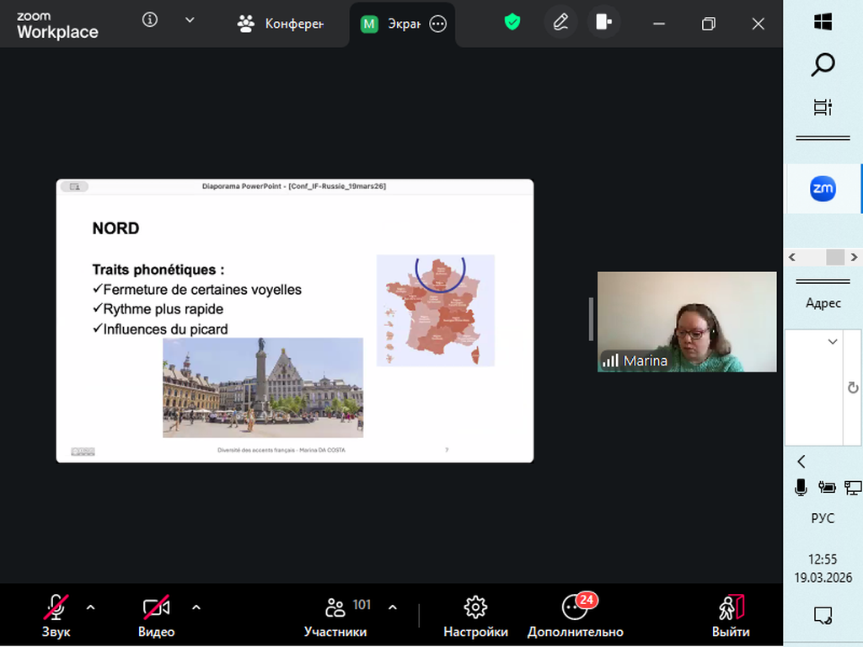Open the meeting info icon
The image size is (863, 647).
click(x=150, y=20)
